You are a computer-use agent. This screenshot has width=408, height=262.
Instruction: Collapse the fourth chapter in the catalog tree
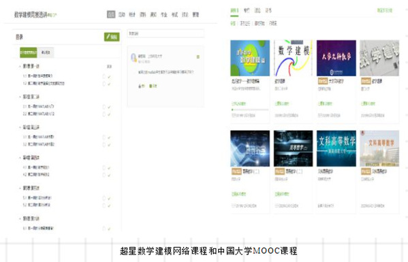(20, 158)
